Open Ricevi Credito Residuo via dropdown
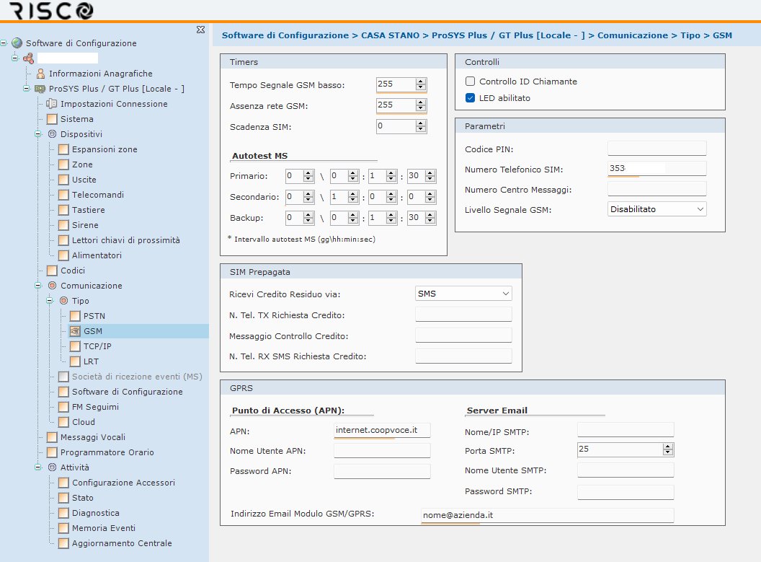The image size is (761, 562). pos(463,294)
